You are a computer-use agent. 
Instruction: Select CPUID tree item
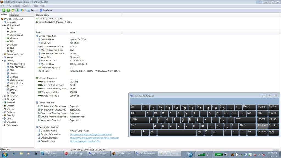click(13, 32)
